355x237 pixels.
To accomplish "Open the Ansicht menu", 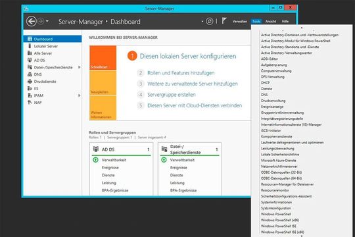I will click(x=271, y=21).
